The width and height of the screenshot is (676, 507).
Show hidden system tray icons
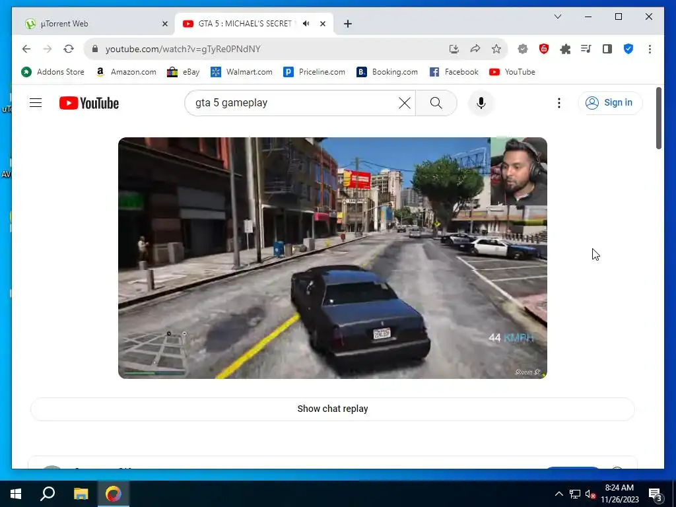pyautogui.click(x=558, y=494)
